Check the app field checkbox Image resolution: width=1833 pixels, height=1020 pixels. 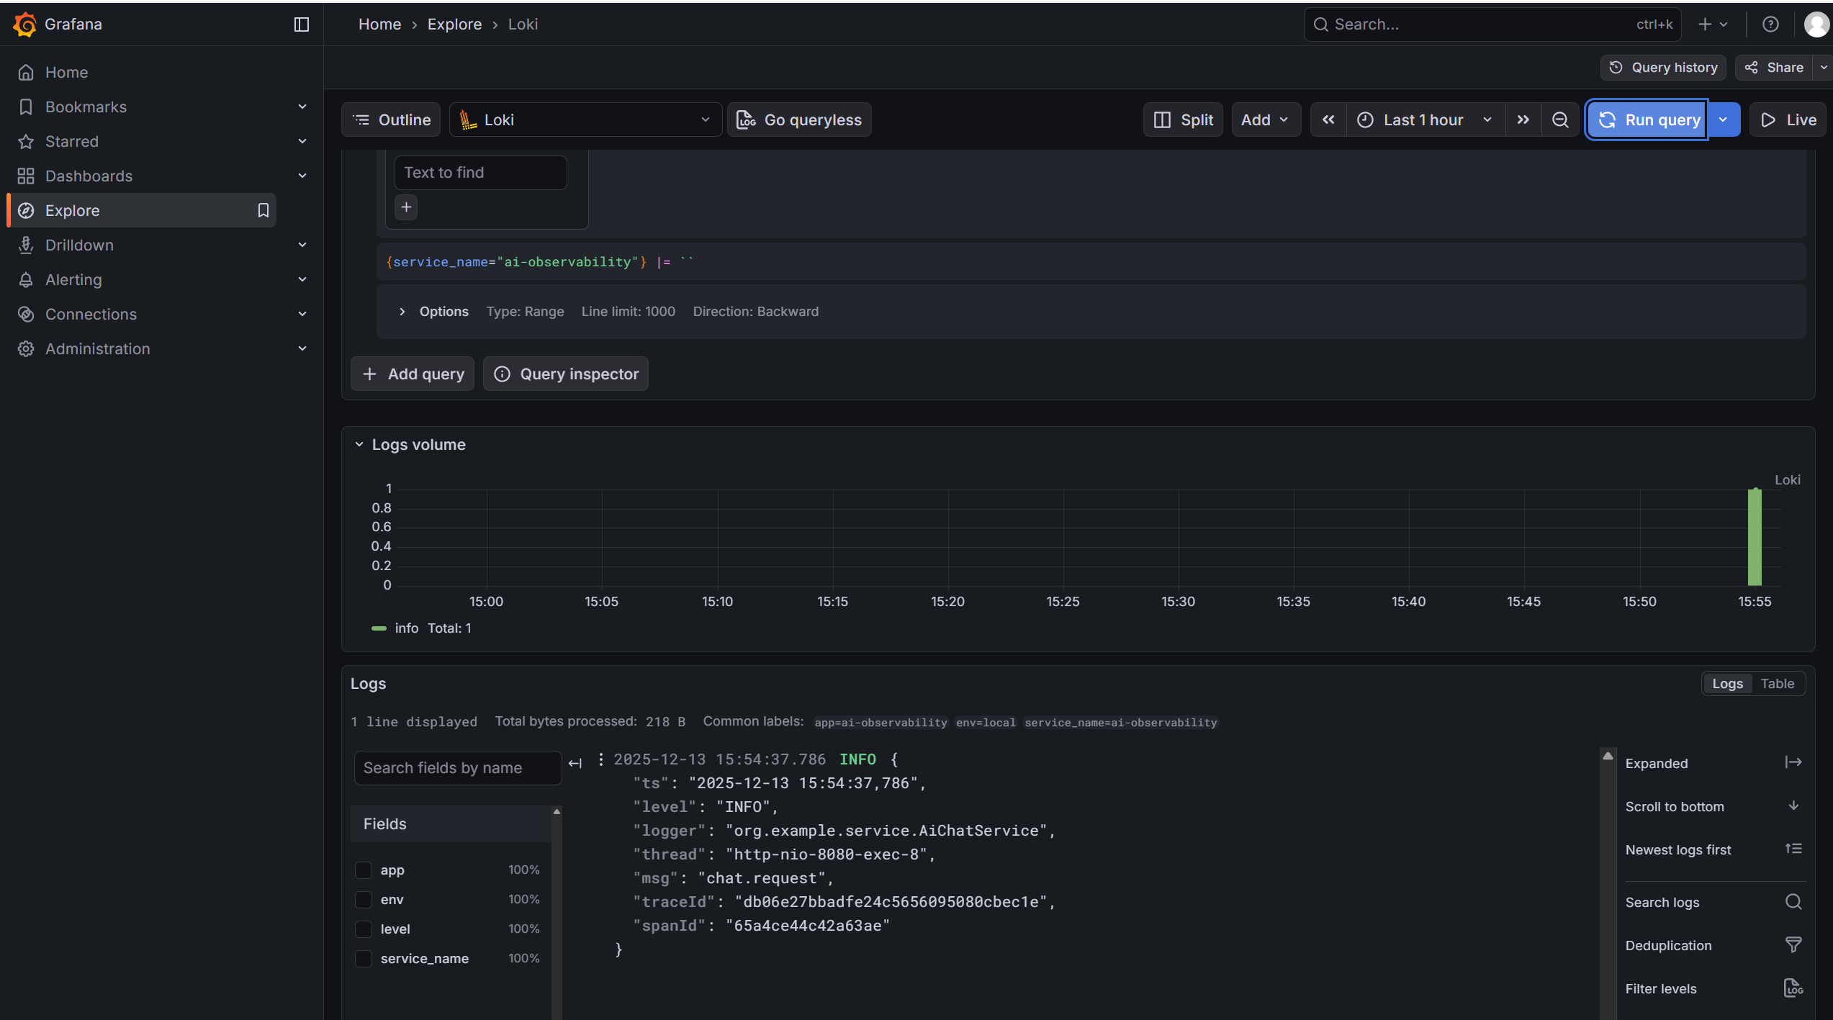[364, 870]
